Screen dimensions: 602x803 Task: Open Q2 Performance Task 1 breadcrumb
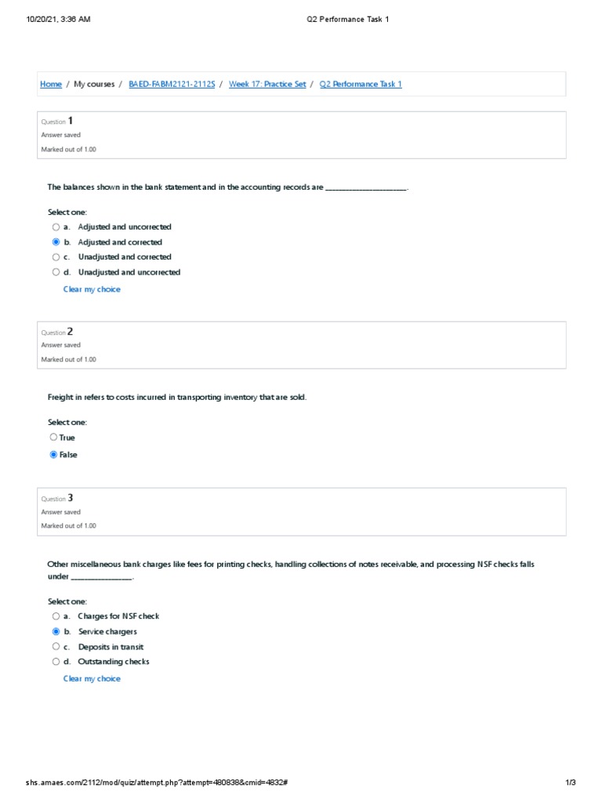(x=361, y=84)
